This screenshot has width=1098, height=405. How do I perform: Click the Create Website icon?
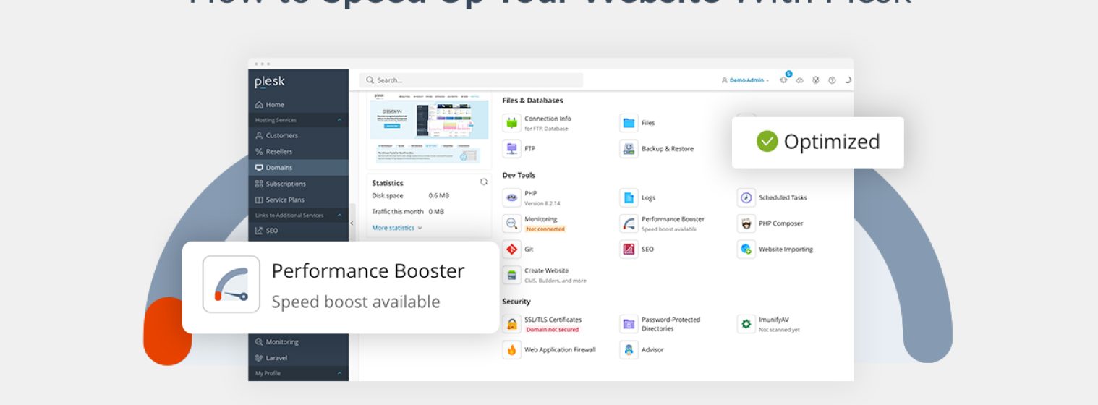pyautogui.click(x=512, y=275)
